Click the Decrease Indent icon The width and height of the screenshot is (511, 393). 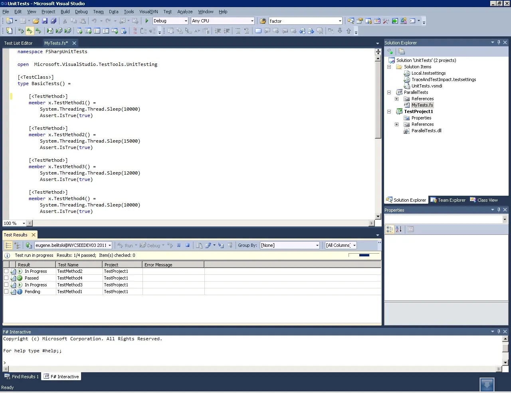pos(218,31)
